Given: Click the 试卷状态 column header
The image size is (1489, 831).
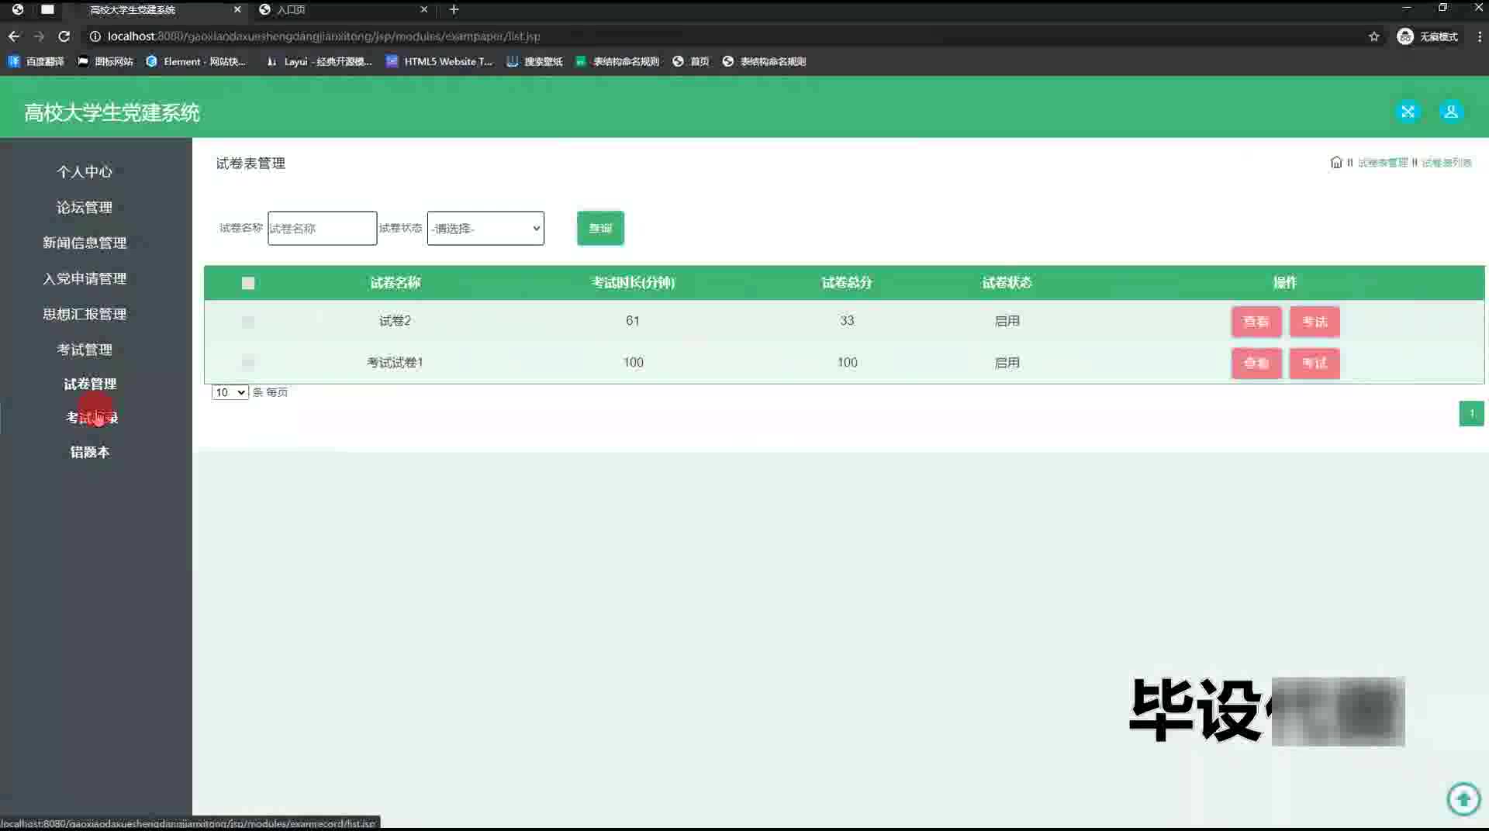Looking at the screenshot, I should (x=1007, y=283).
